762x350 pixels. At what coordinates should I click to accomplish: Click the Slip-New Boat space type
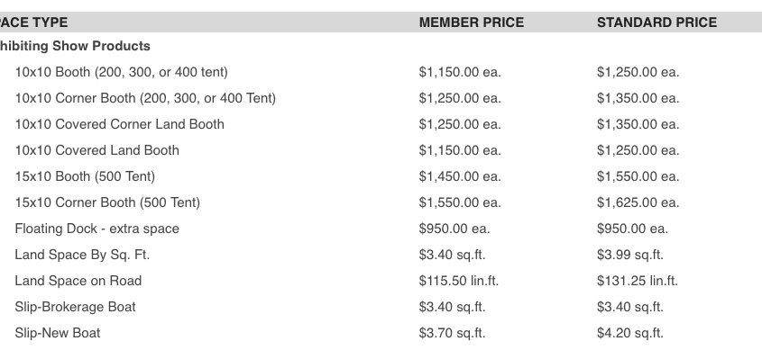(x=58, y=333)
